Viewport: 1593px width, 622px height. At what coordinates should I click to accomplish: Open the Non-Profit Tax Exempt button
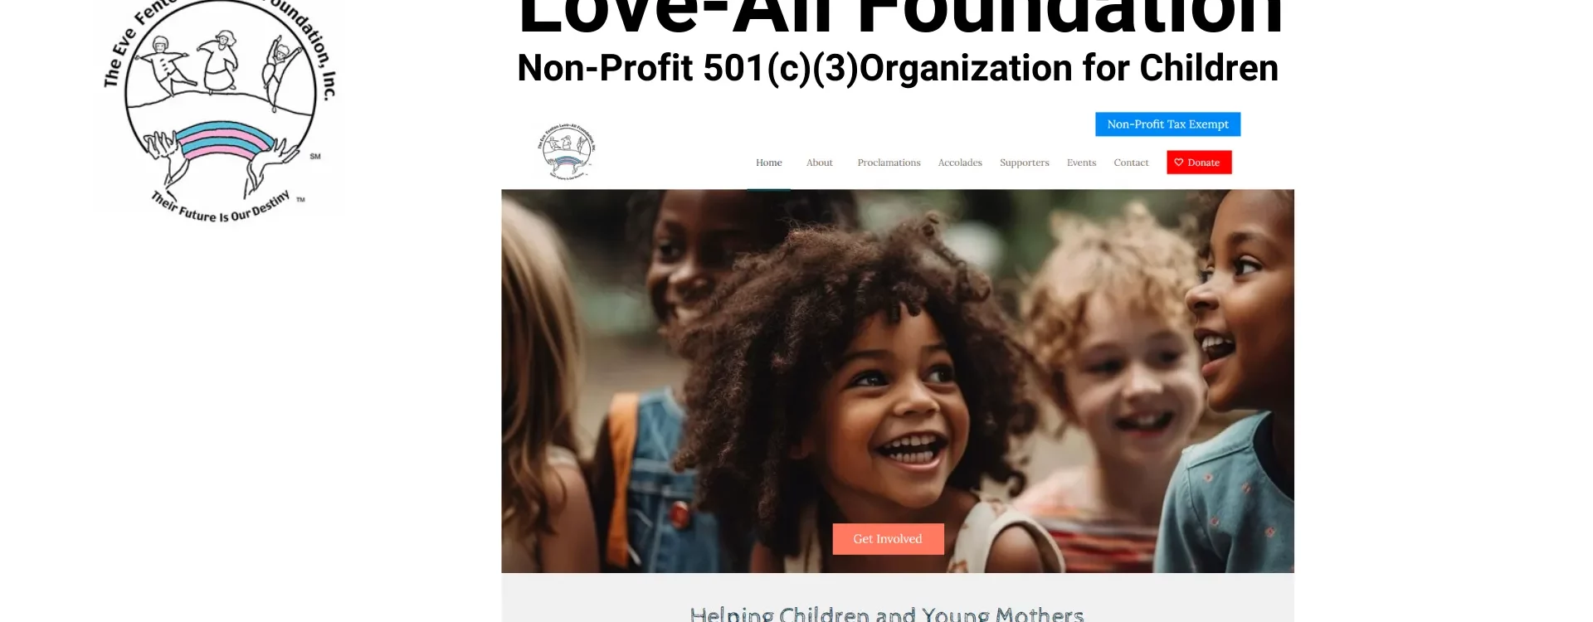click(x=1167, y=124)
